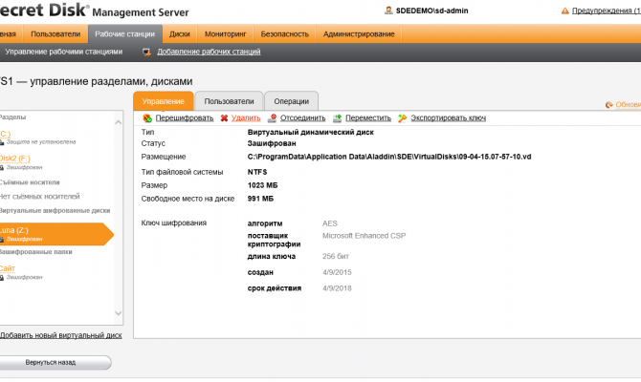Click the Переместить link

[368, 118]
